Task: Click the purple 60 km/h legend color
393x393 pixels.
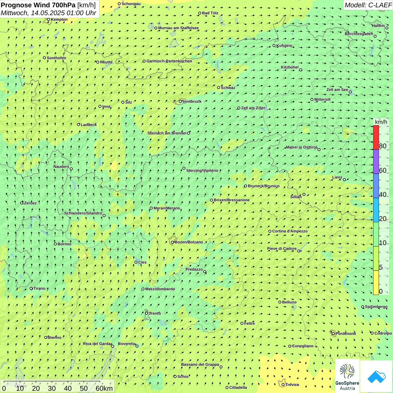Action: coord(376,162)
